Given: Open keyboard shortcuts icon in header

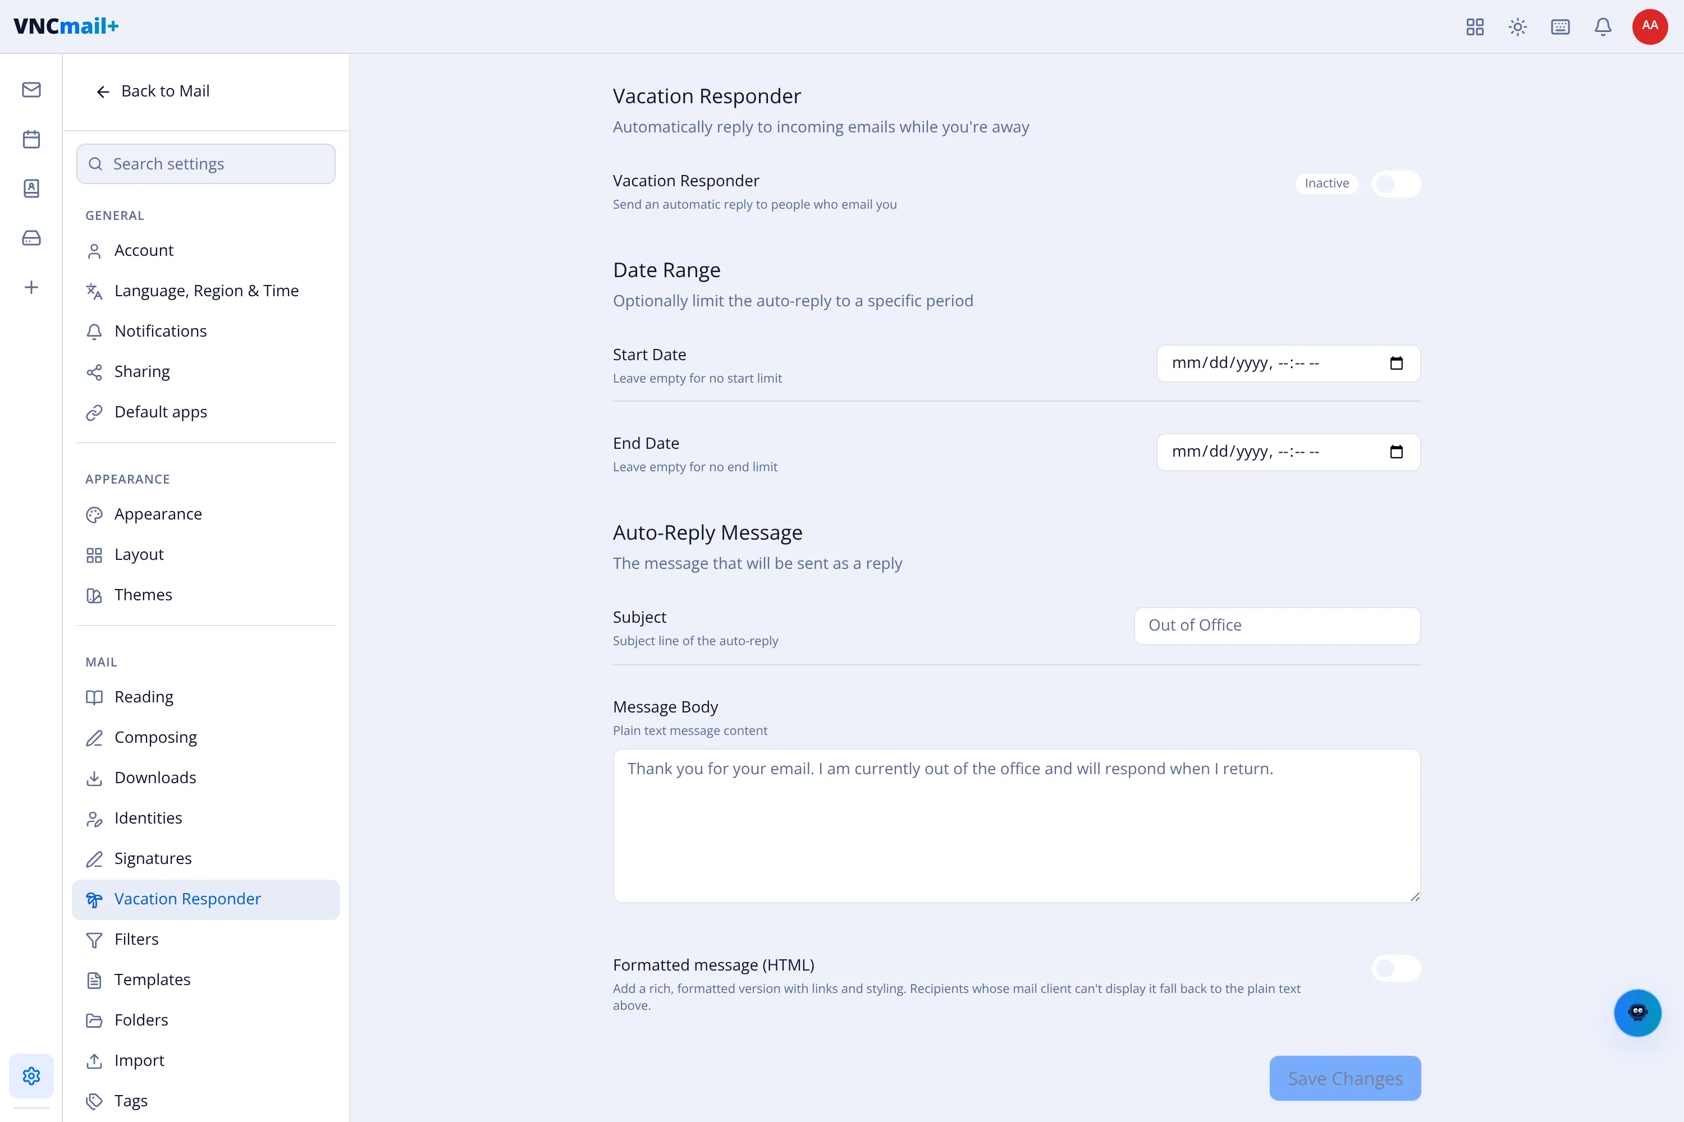Looking at the screenshot, I should click(1560, 26).
